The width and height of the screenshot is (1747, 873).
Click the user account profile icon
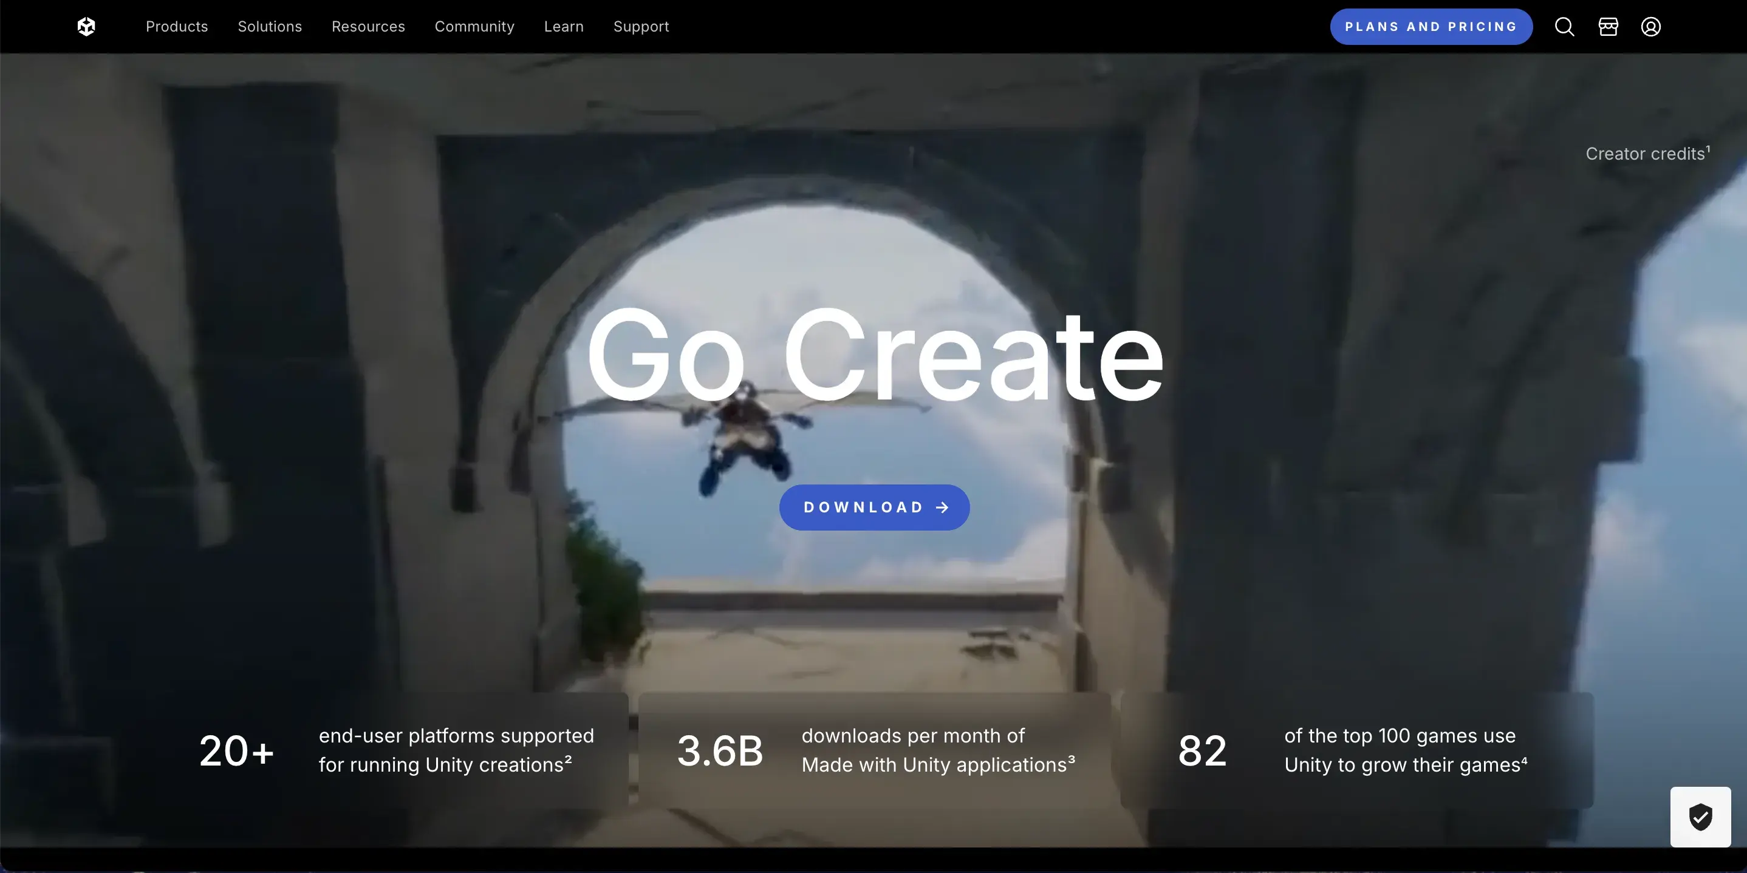pyautogui.click(x=1650, y=27)
